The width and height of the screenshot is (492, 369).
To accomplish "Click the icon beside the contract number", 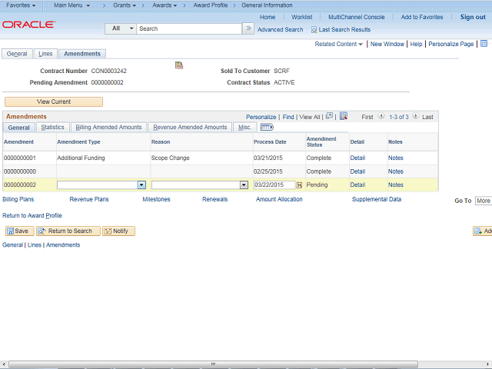I will tap(179, 65).
